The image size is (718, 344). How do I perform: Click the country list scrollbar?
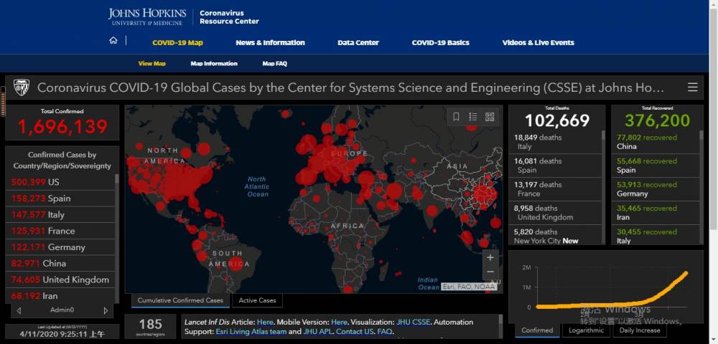click(x=117, y=237)
